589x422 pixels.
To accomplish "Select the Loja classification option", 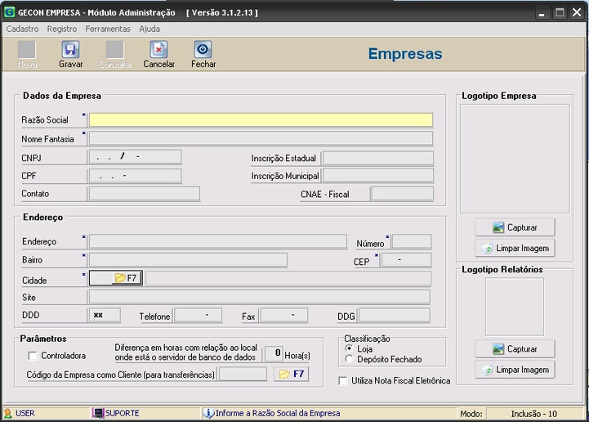I will pos(350,348).
